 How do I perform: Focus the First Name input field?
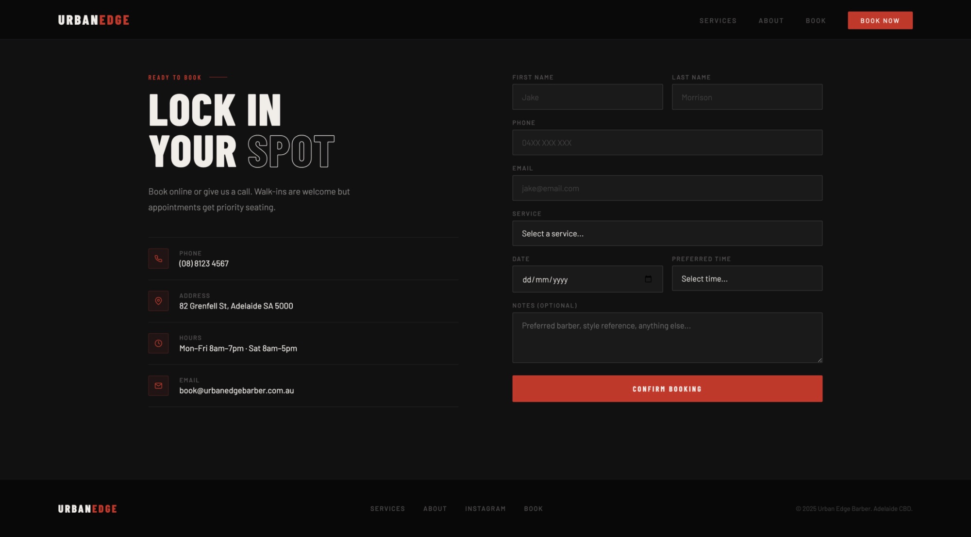click(587, 97)
